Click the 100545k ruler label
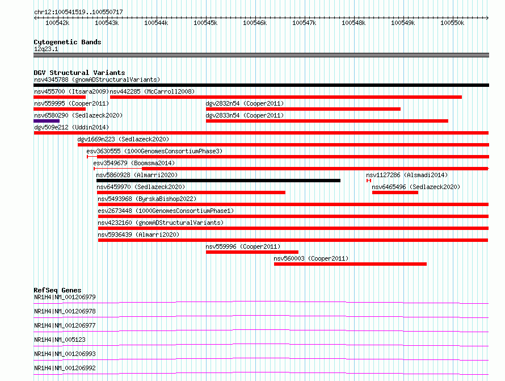The image size is (505, 381). (x=205, y=23)
